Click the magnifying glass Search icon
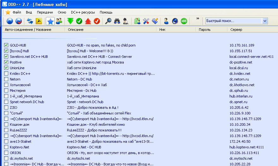The width and height of the screenshot is (278, 166). [108, 21]
